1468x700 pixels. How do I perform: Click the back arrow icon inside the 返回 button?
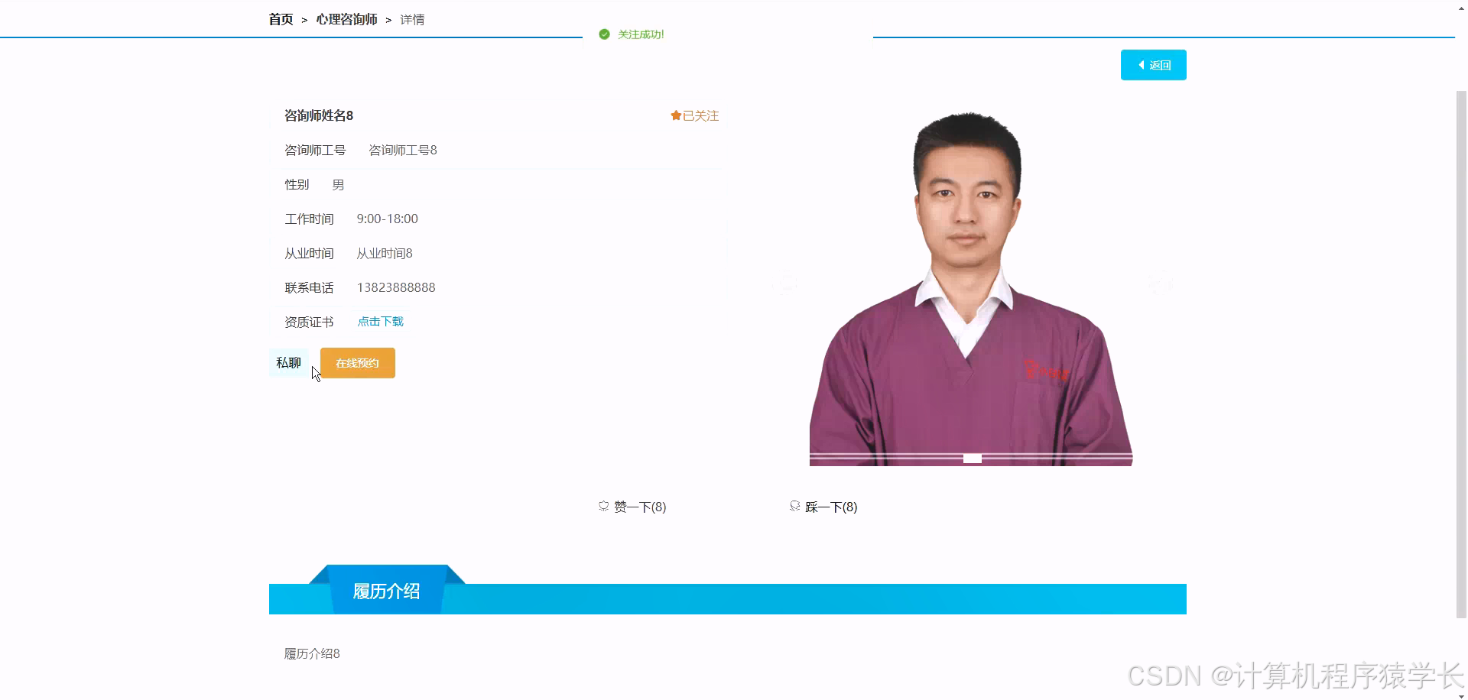coord(1142,65)
